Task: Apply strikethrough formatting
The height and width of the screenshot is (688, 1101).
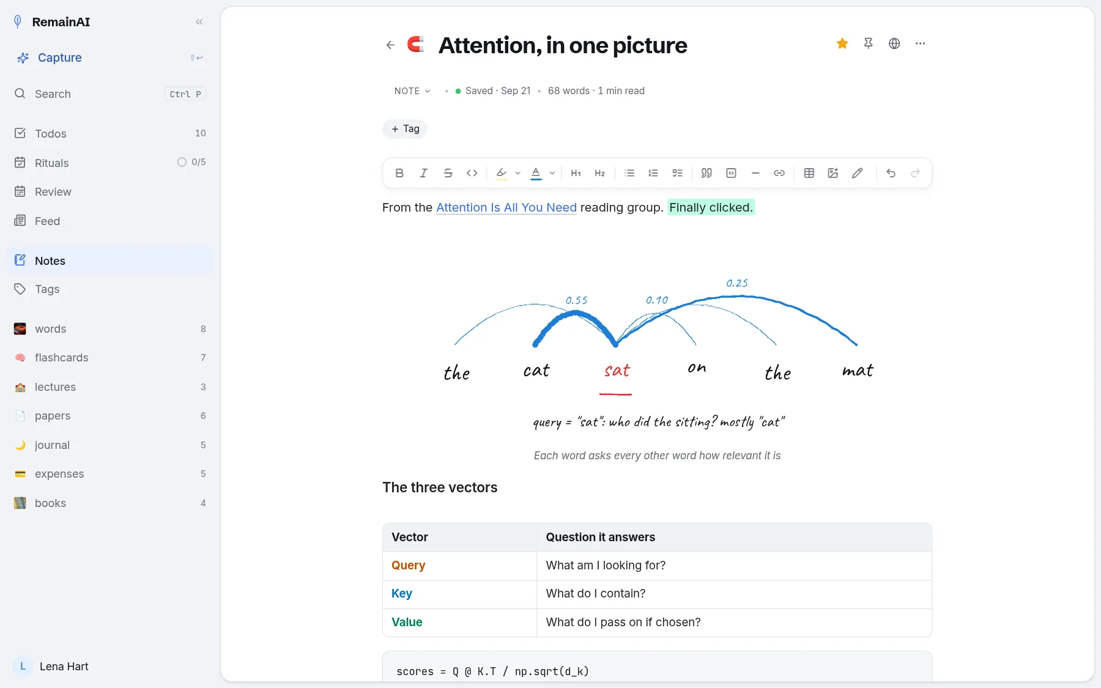Action: pyautogui.click(x=448, y=173)
